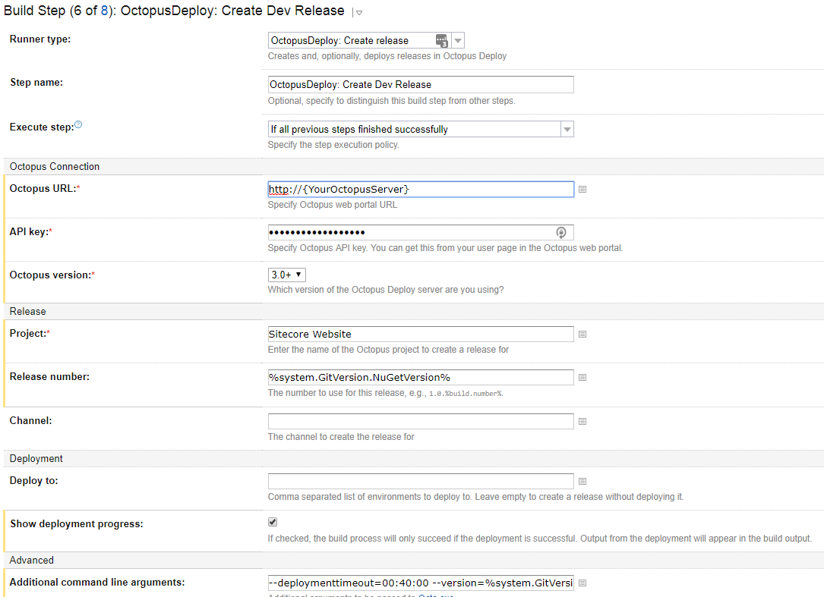Focus the Project name field
The height and width of the screenshot is (597, 824).
(421, 334)
